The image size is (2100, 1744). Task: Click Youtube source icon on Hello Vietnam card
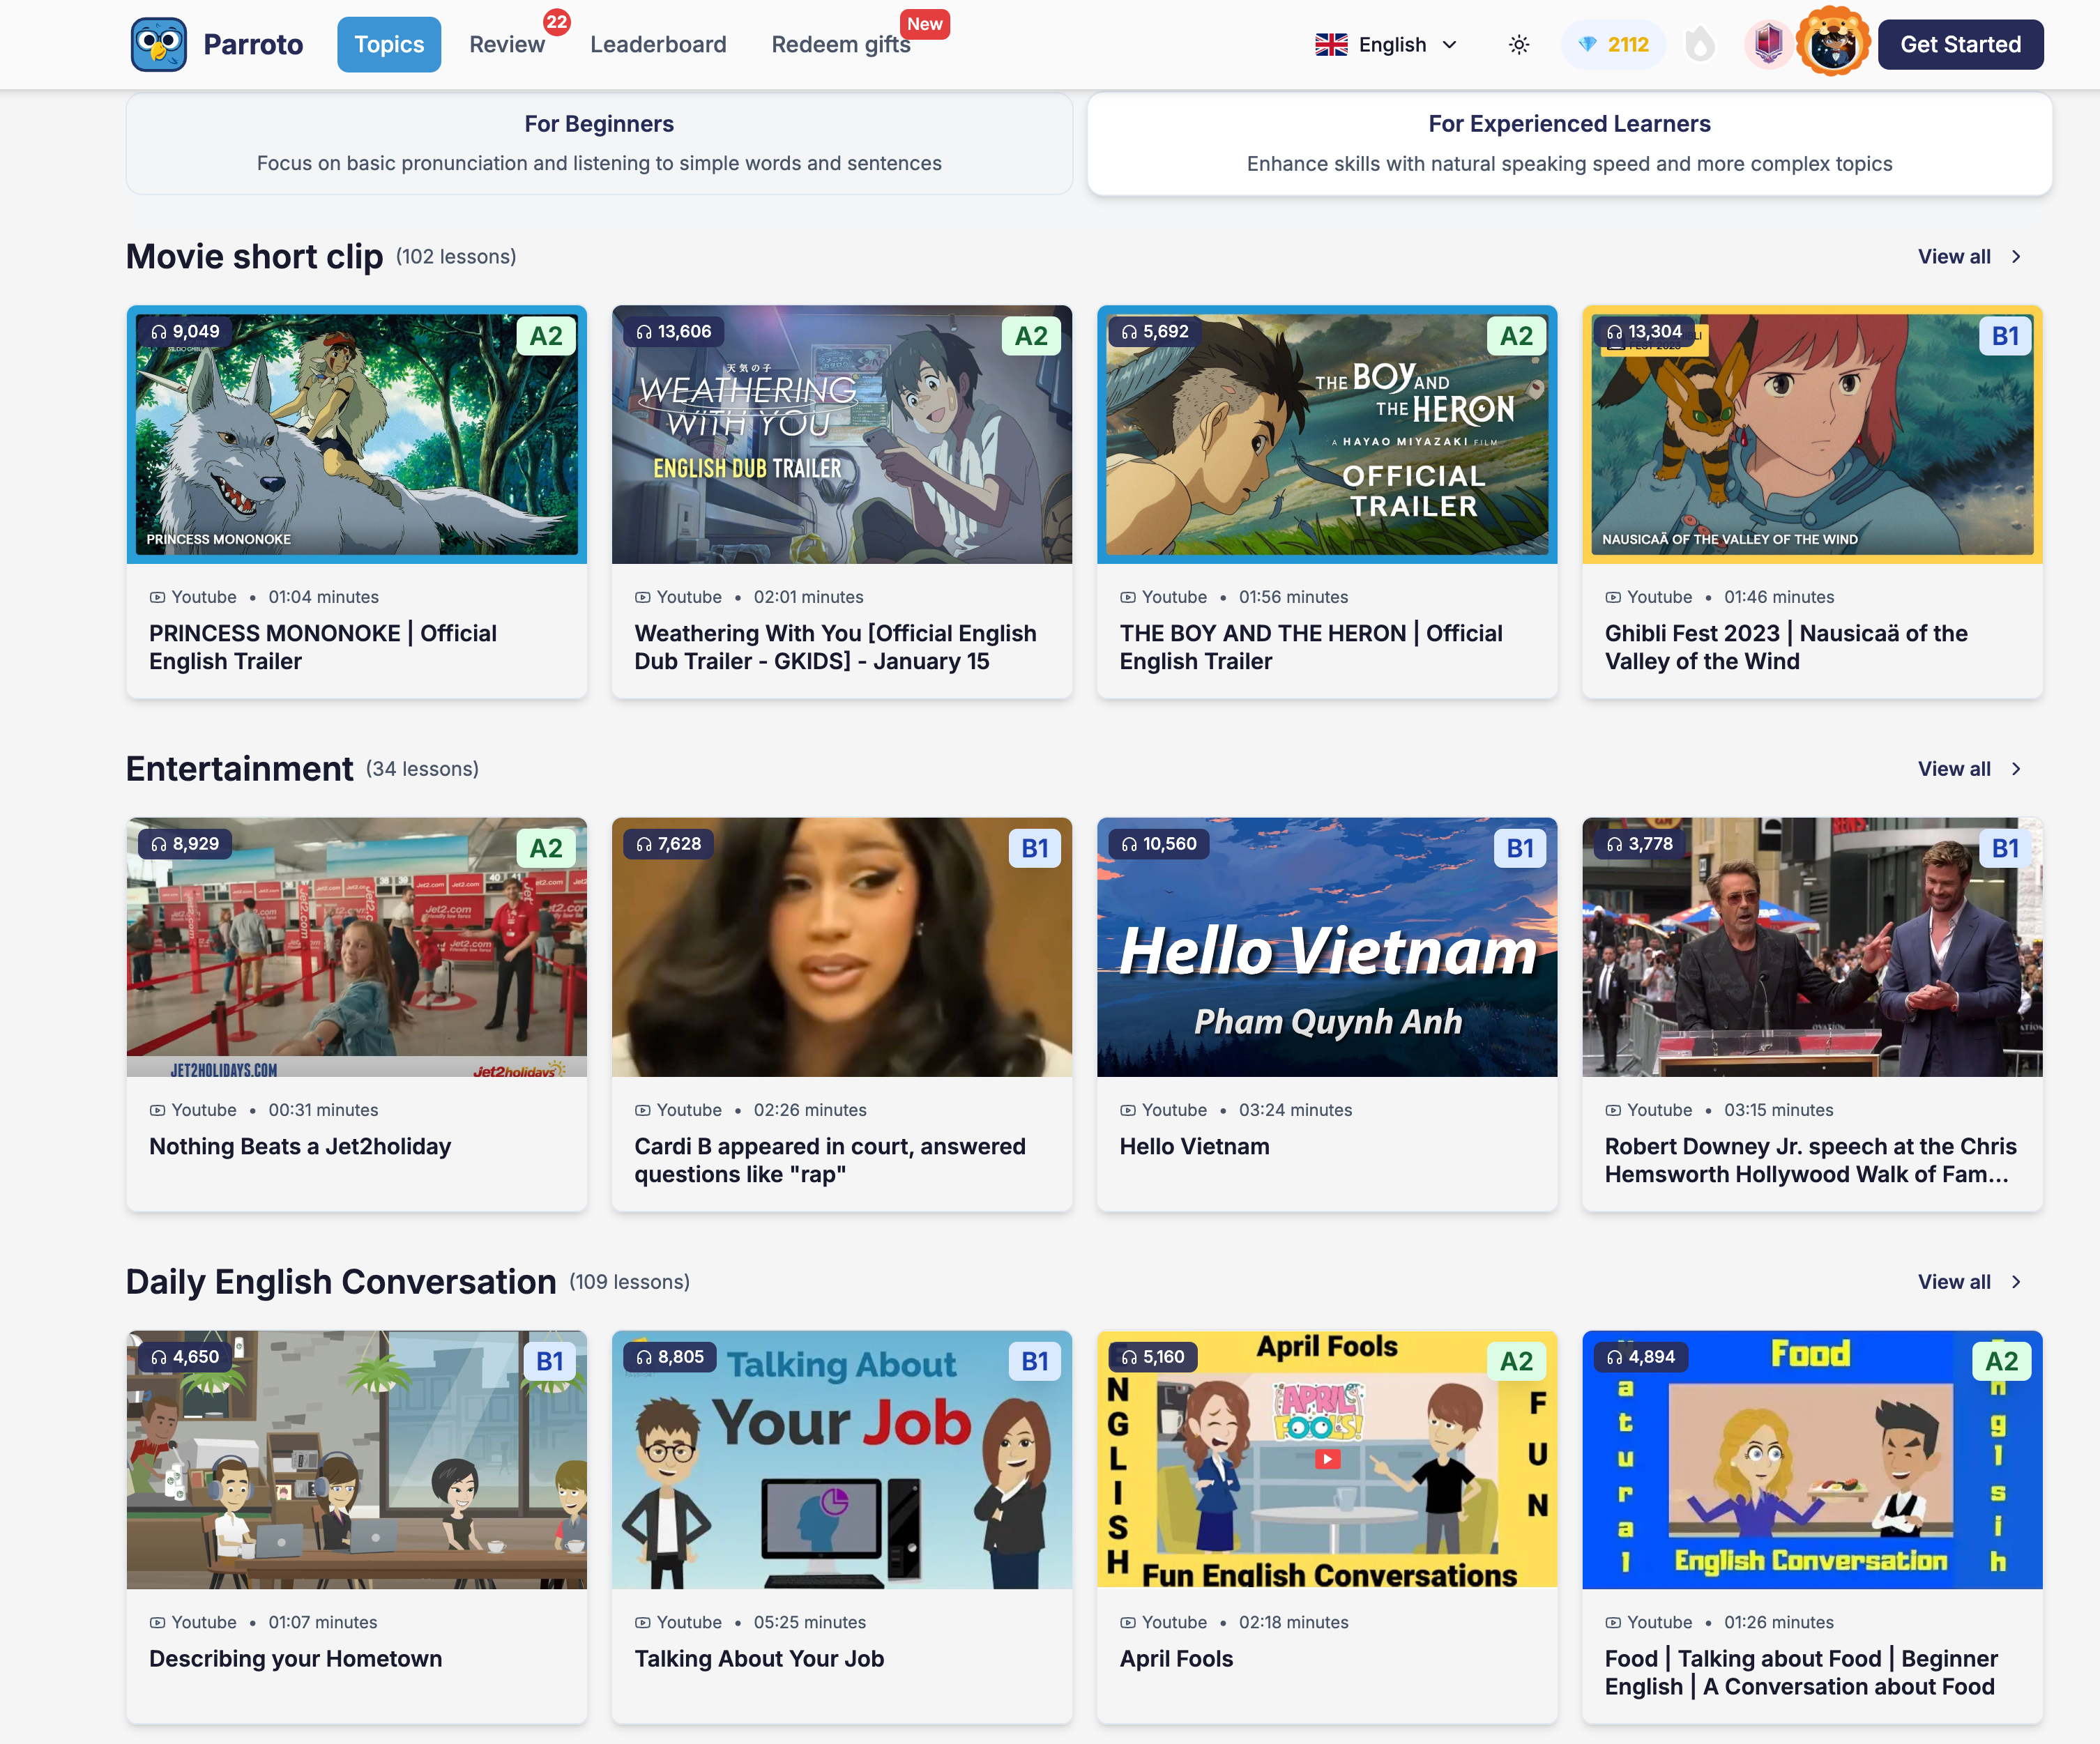pos(1127,1111)
